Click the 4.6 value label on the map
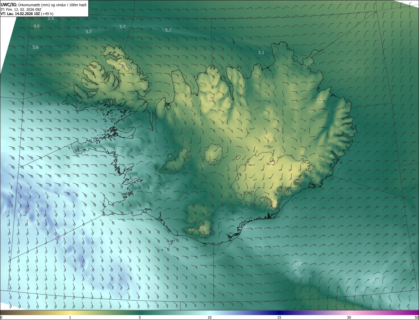Image resolution: width=419 pixels, height=320 pixels. (x=37, y=26)
